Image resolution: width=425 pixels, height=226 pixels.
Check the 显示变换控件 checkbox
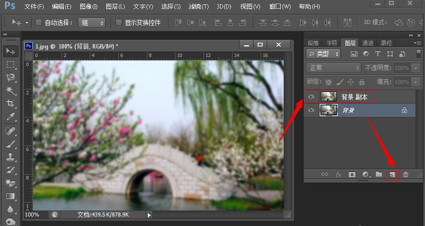click(119, 22)
